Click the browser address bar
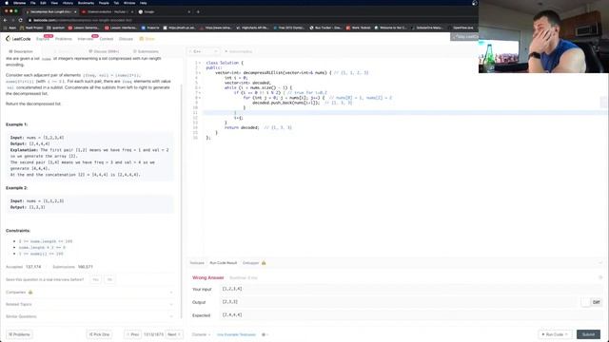 coord(248,20)
